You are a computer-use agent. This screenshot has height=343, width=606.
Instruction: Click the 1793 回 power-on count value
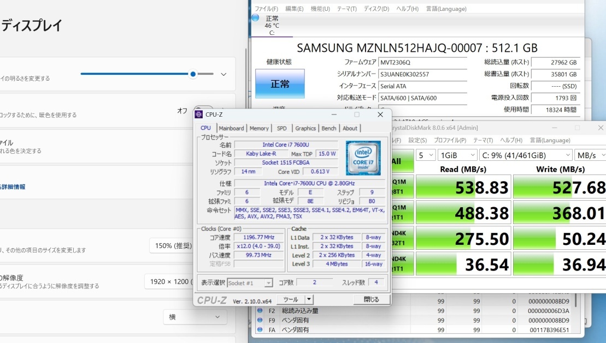[555, 98]
